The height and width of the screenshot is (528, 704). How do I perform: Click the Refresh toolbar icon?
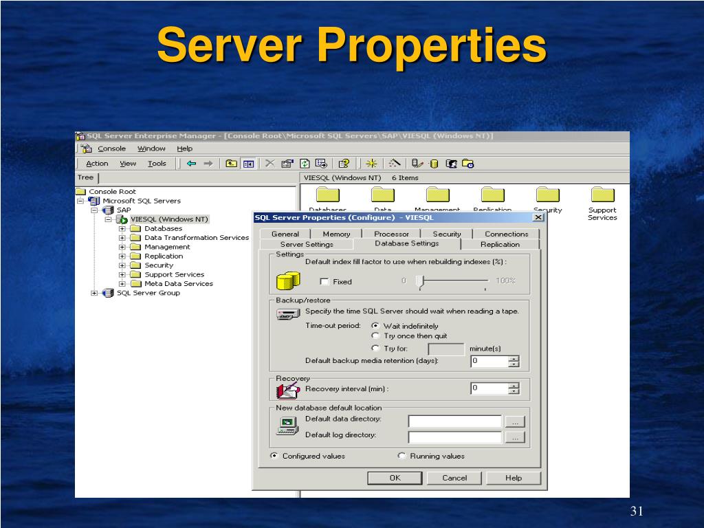305,164
